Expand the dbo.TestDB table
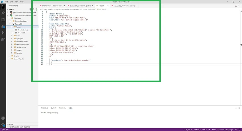 coord(13,33)
